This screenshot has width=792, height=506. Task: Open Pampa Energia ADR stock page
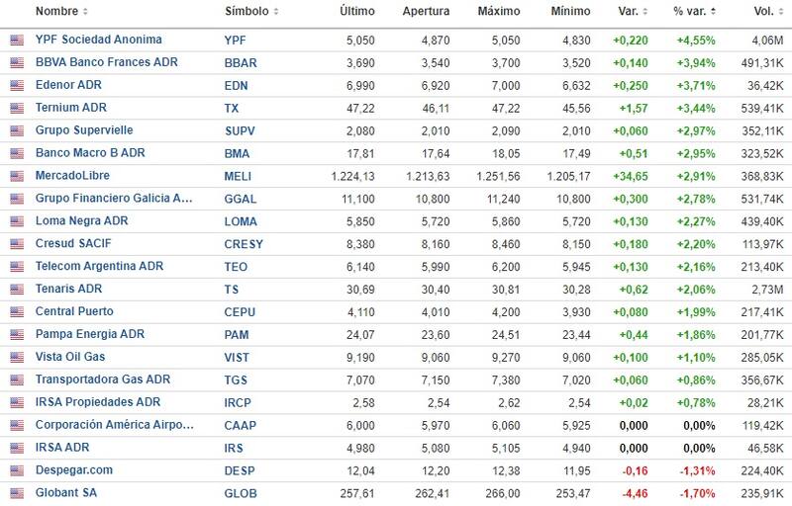(x=89, y=334)
